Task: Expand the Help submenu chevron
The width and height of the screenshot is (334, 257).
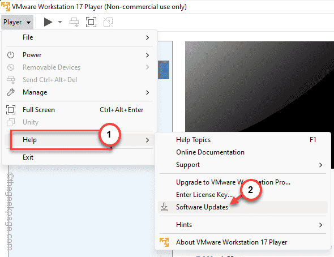Action: pyautogui.click(x=147, y=140)
